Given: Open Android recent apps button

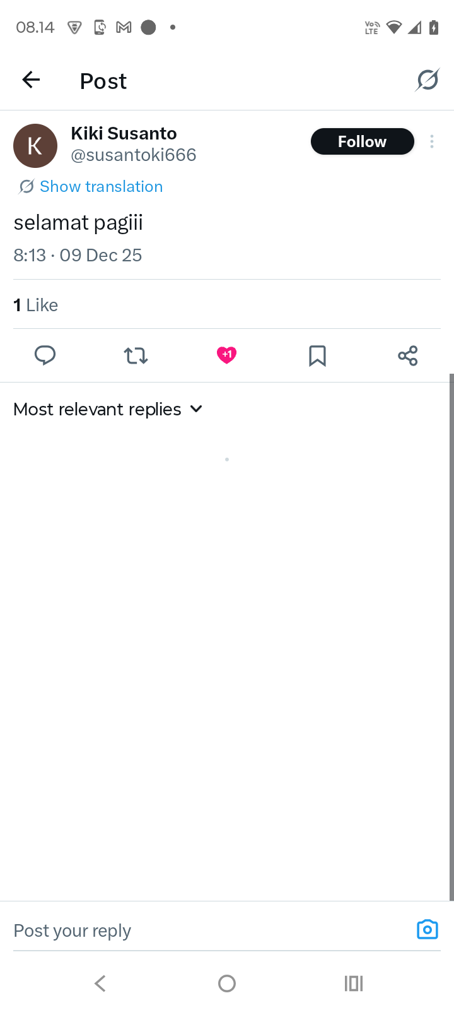Looking at the screenshot, I should pyautogui.click(x=354, y=983).
